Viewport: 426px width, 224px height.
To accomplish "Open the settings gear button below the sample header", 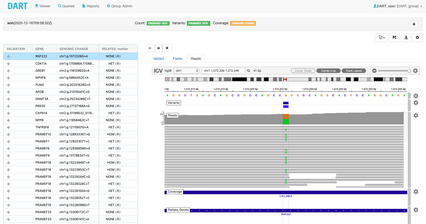I will tap(417, 38).
